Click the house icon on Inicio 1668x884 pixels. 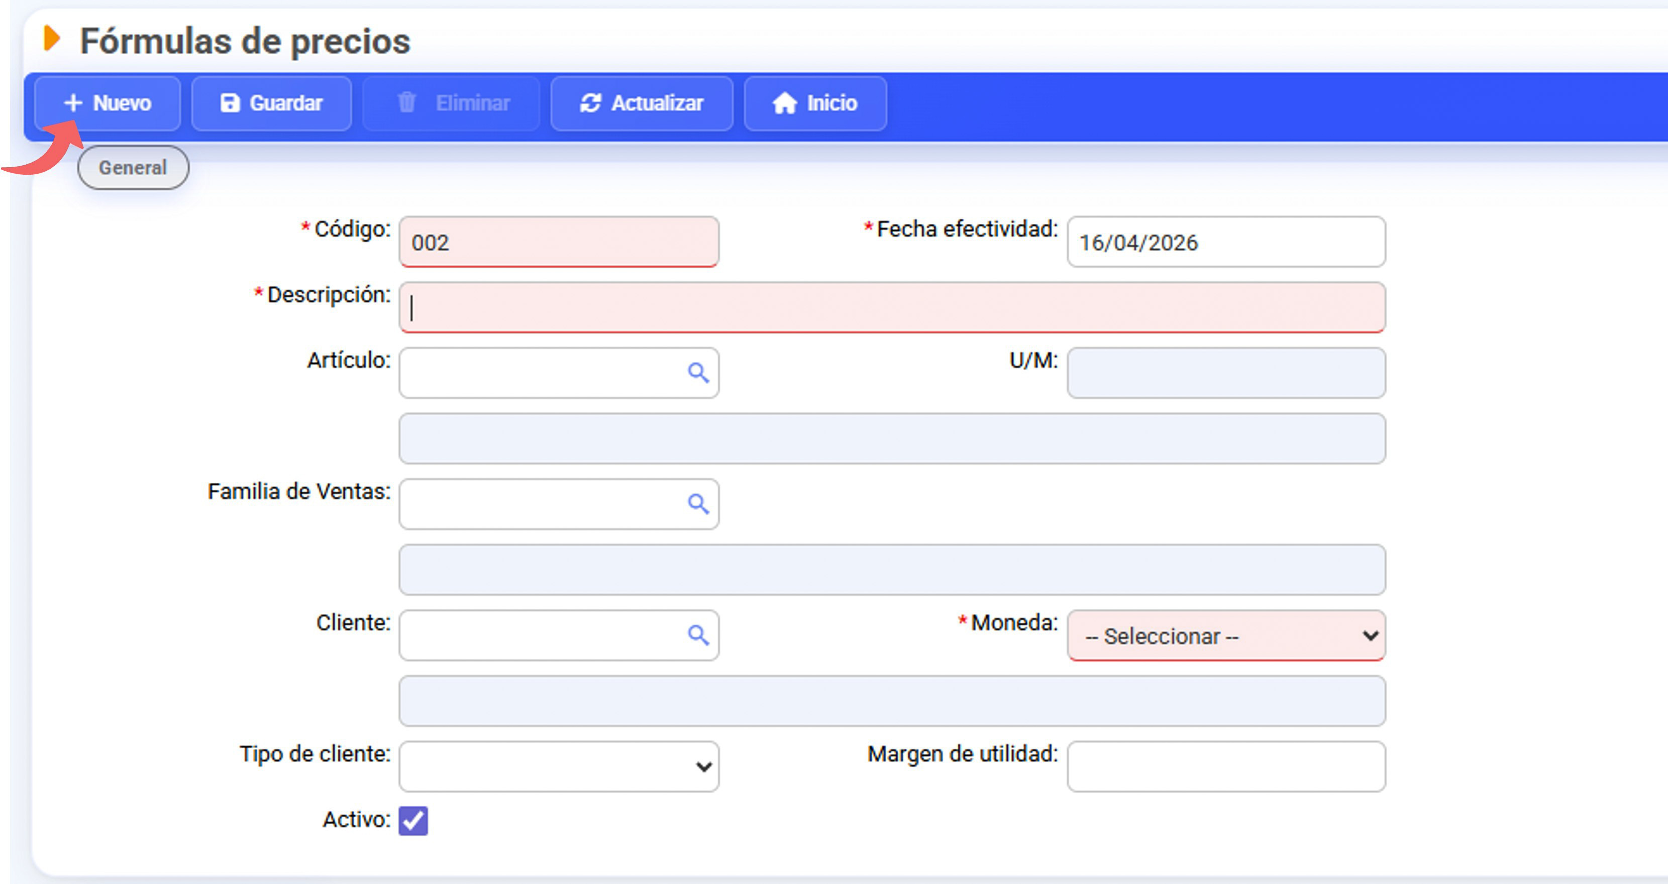(x=784, y=103)
